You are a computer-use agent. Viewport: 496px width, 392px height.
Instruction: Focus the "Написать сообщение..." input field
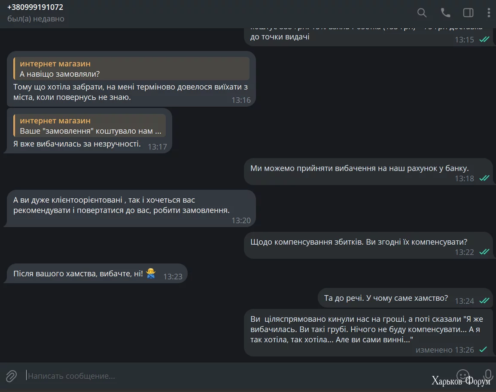(215, 376)
